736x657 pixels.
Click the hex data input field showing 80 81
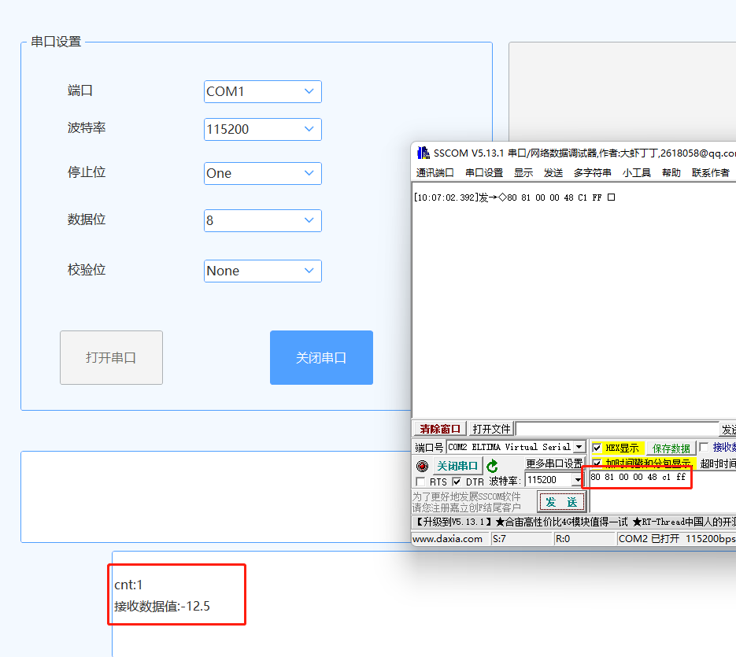coord(637,478)
